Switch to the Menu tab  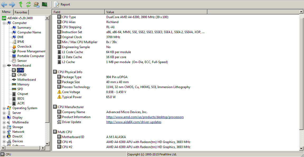tap(6, 12)
